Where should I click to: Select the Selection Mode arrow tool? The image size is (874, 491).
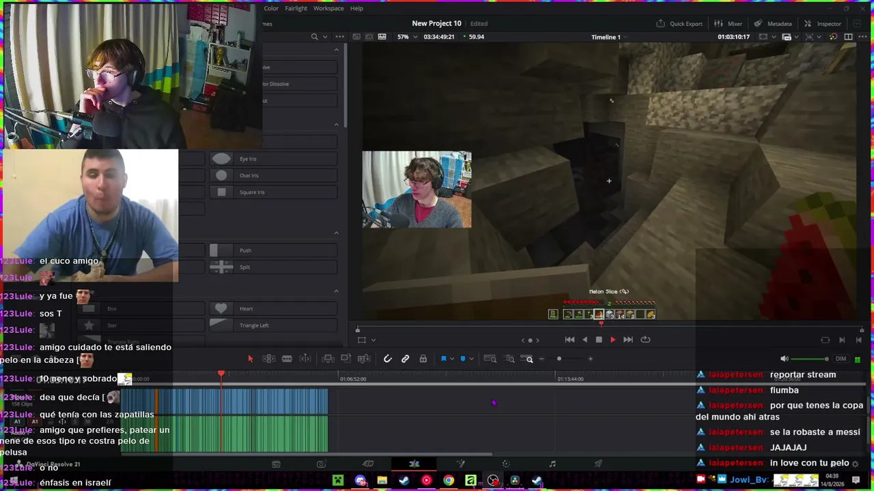coord(250,359)
